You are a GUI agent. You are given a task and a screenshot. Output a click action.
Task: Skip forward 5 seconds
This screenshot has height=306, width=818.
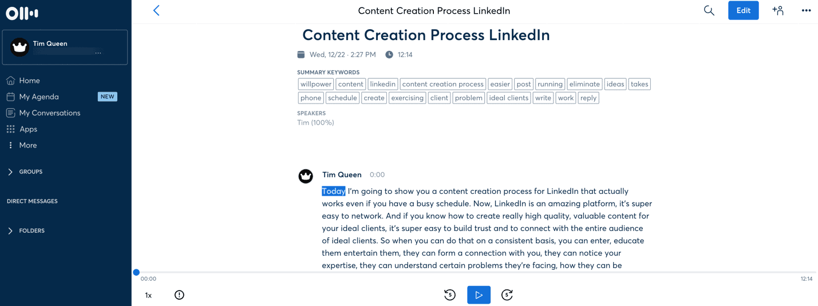[507, 295]
